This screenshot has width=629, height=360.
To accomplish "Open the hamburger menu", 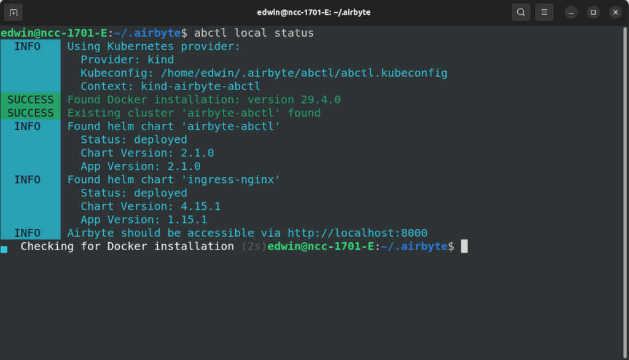I will pos(544,12).
